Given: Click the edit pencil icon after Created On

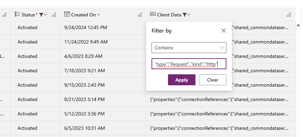Looking at the screenshot, I should click(x=140, y=15).
